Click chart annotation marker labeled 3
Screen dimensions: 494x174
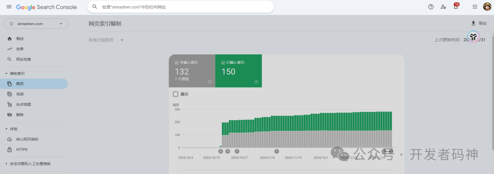pos(227,151)
